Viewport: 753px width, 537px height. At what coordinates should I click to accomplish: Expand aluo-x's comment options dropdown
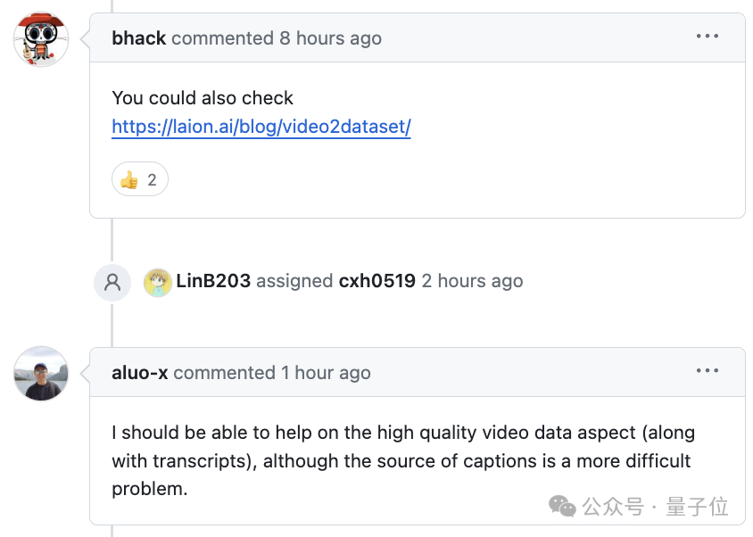point(707,371)
